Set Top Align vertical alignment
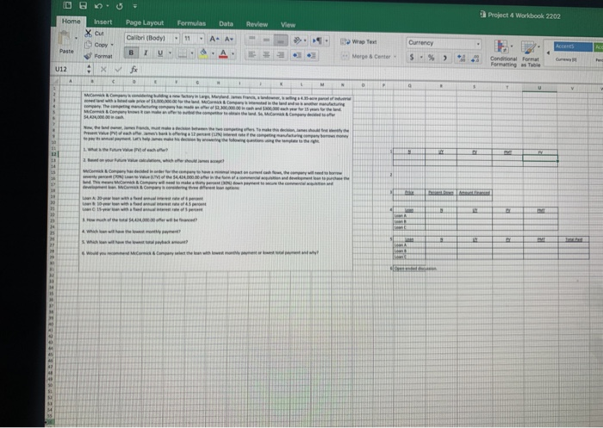Image resolution: width=603 pixels, height=428 pixels. pos(252,40)
